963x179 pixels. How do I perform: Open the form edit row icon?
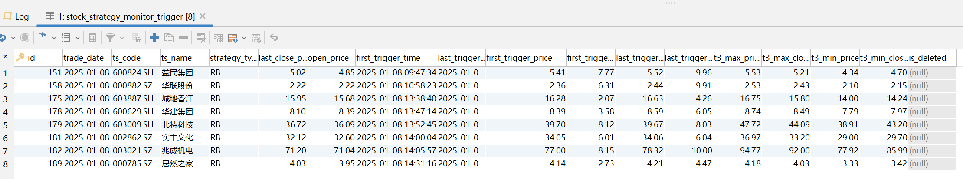[x=201, y=38]
